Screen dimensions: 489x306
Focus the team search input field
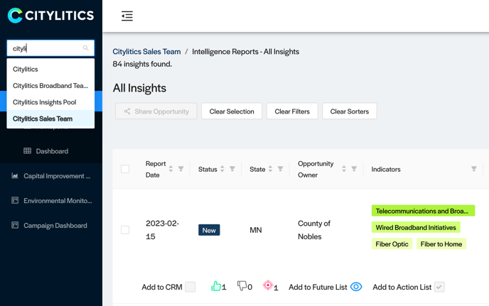tap(50, 48)
